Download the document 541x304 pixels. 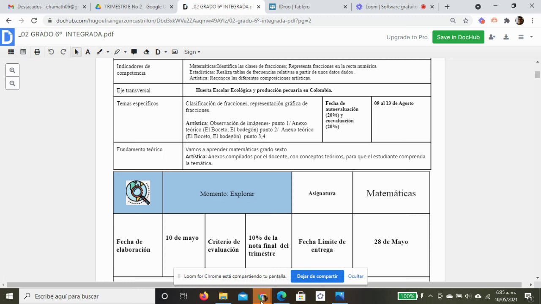pyautogui.click(x=506, y=37)
